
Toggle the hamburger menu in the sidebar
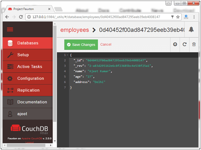(x=10, y=29)
